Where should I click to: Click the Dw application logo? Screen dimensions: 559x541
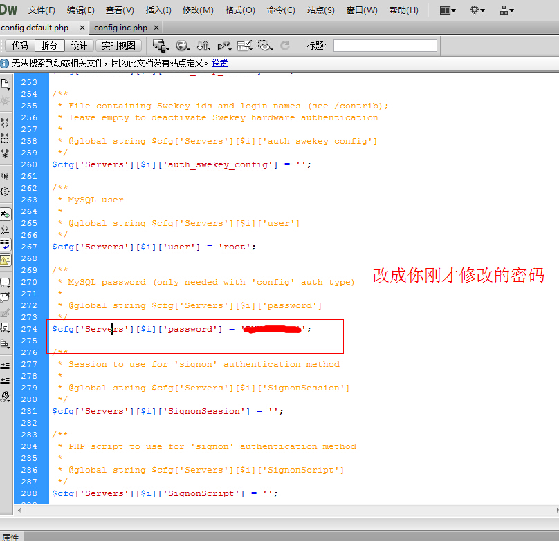tap(8, 10)
